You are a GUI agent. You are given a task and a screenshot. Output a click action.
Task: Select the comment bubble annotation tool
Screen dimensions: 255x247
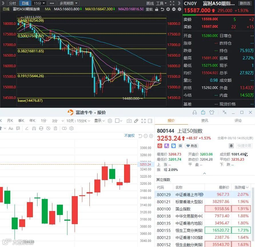point(18,128)
